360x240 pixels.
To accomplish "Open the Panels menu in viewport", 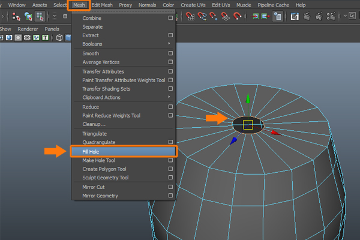I will pyautogui.click(x=52, y=28).
